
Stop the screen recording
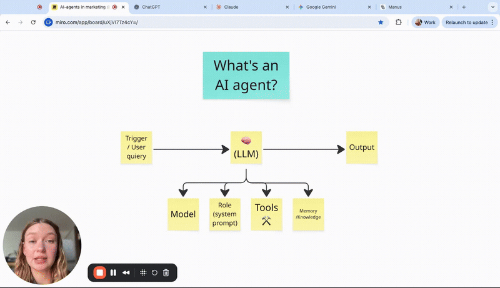(99, 272)
